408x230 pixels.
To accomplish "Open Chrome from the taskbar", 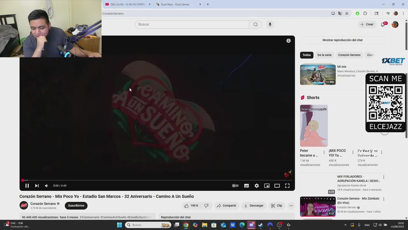I will pos(186,225).
